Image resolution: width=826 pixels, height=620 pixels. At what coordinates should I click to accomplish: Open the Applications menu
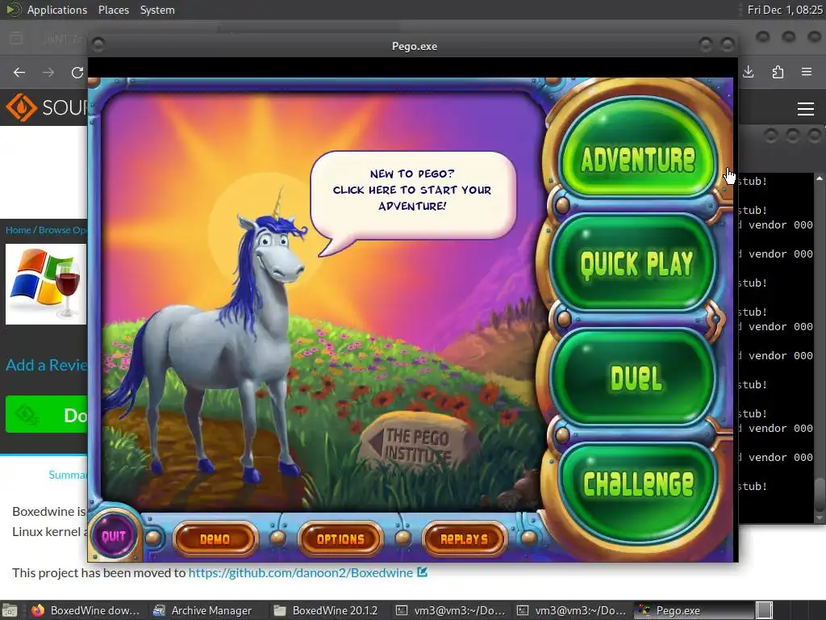(57, 10)
